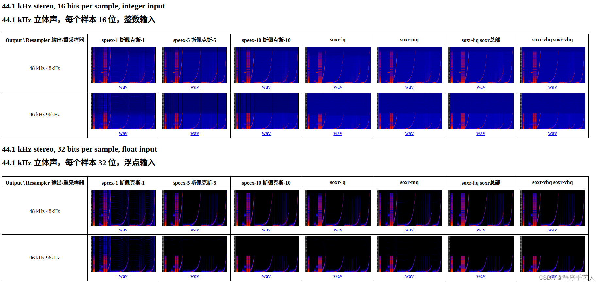The image size is (600, 284).
Task: View soxr-vhq 96 kHz spectrogram in integer input table
Action: pyautogui.click(x=553, y=111)
